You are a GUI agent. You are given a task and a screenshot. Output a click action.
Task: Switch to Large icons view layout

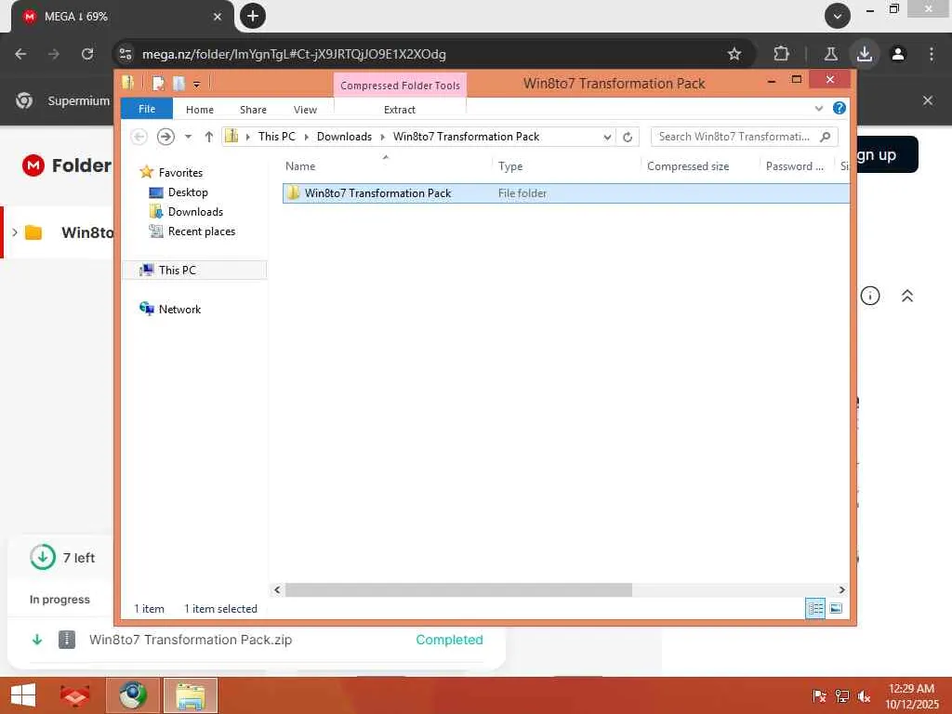click(836, 608)
